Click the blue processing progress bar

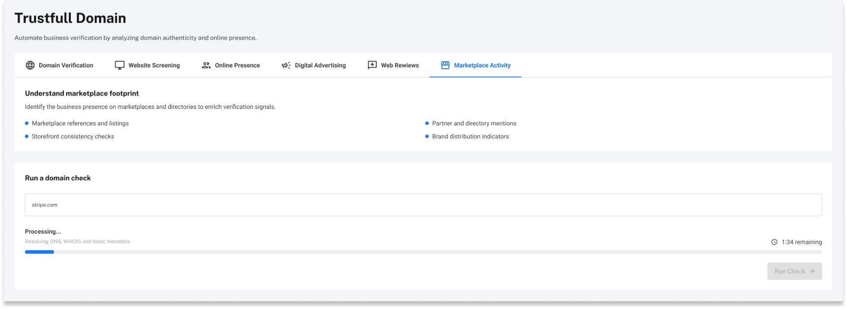click(x=39, y=252)
